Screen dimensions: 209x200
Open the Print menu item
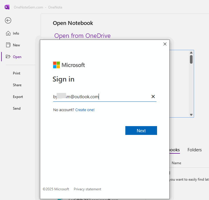point(16,73)
